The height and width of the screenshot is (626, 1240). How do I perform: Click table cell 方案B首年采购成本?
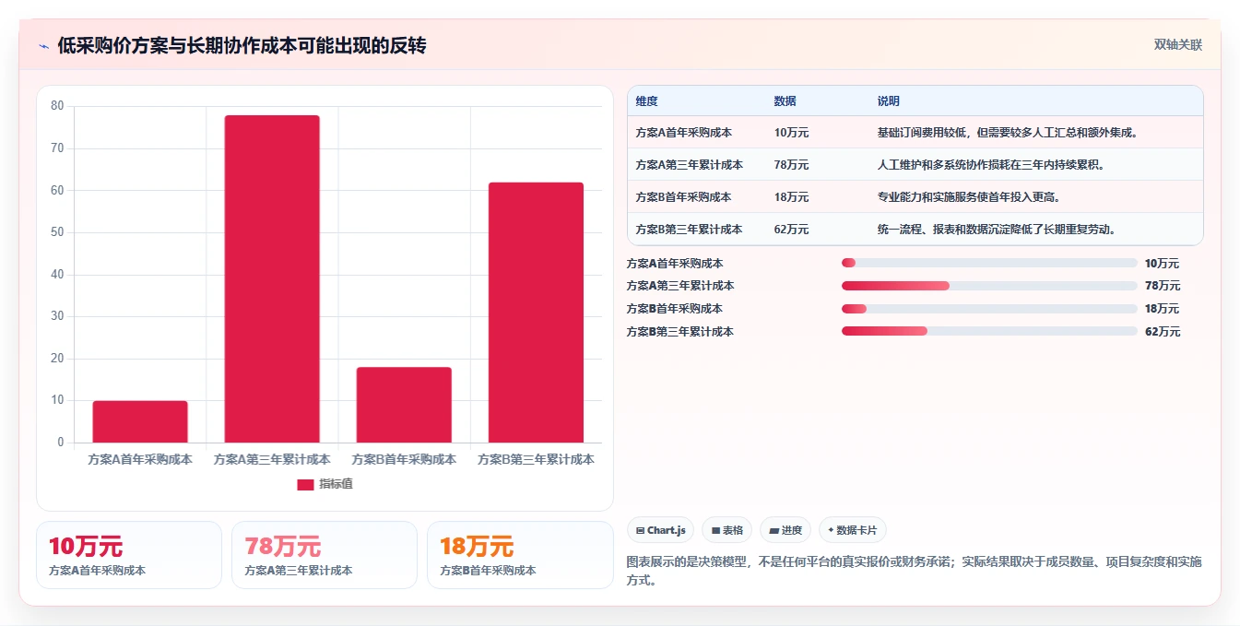(684, 197)
